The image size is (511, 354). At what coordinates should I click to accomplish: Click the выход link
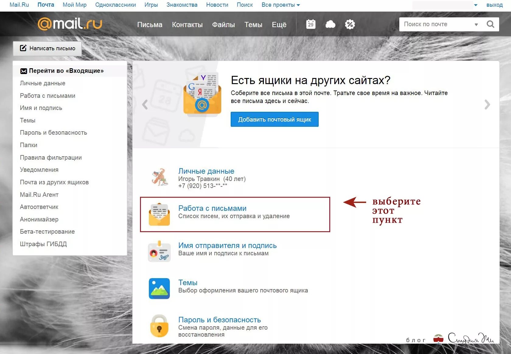coord(495,5)
